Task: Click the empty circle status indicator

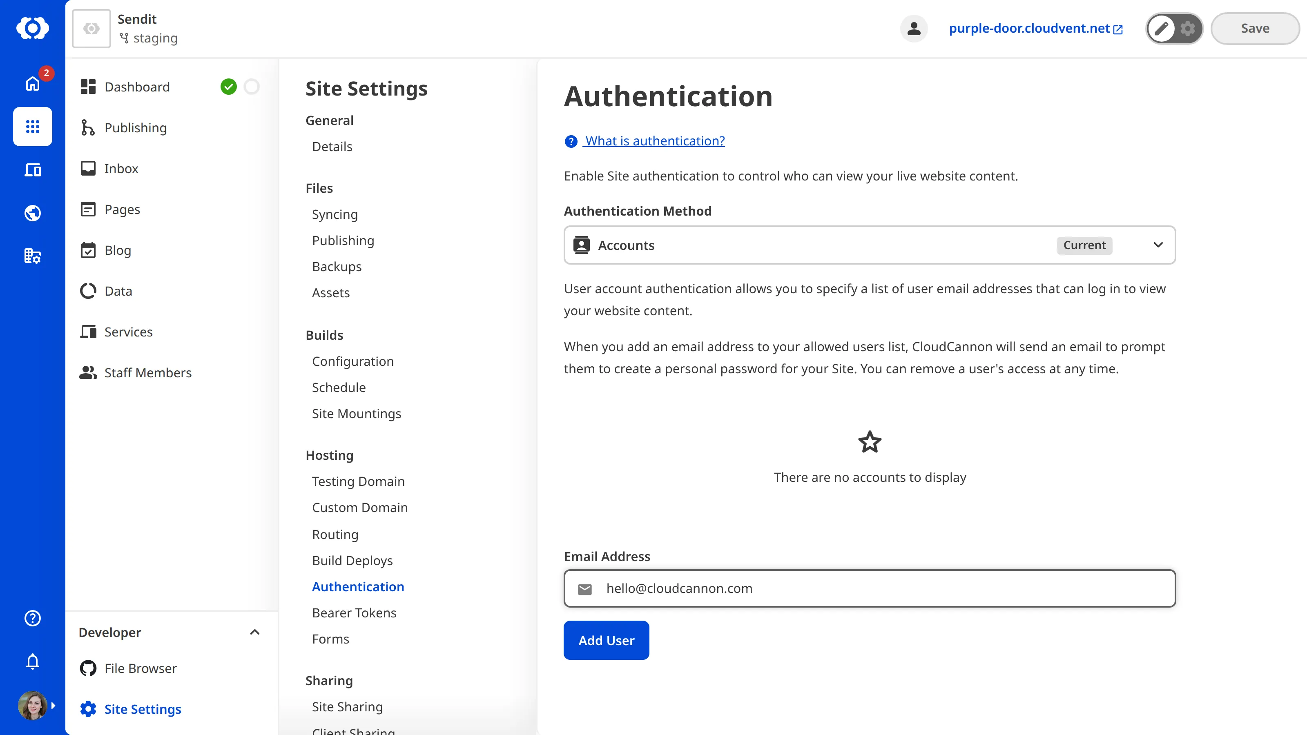Action: click(252, 87)
